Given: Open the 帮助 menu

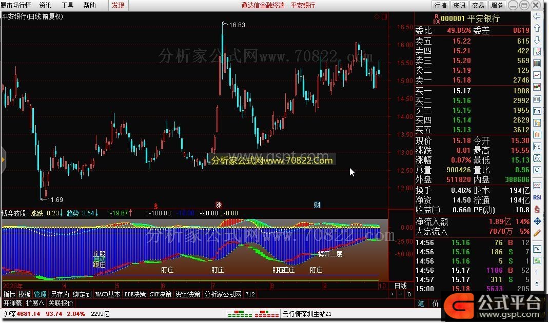Looking at the screenshot, I should click(90, 5).
